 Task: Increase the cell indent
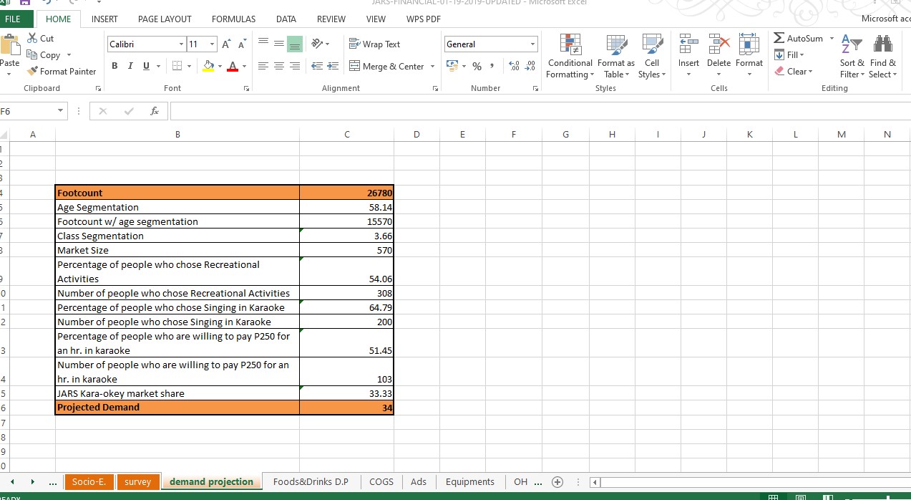pyautogui.click(x=332, y=66)
